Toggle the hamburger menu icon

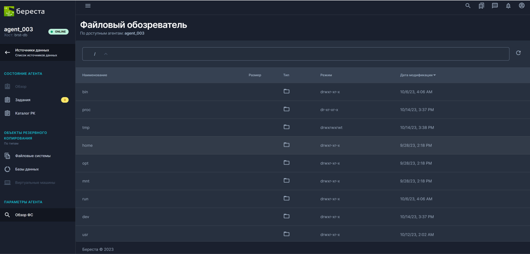pos(88,6)
